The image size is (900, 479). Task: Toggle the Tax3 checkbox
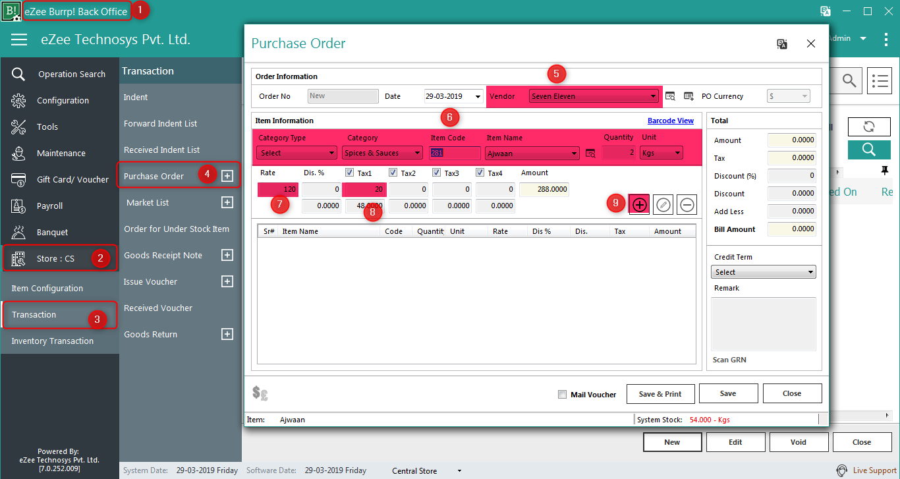coord(437,173)
